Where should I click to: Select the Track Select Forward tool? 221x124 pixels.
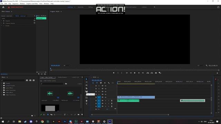[86, 82]
